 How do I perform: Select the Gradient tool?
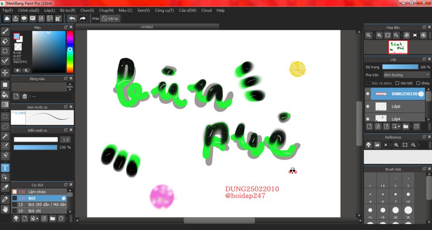[x=5, y=104]
